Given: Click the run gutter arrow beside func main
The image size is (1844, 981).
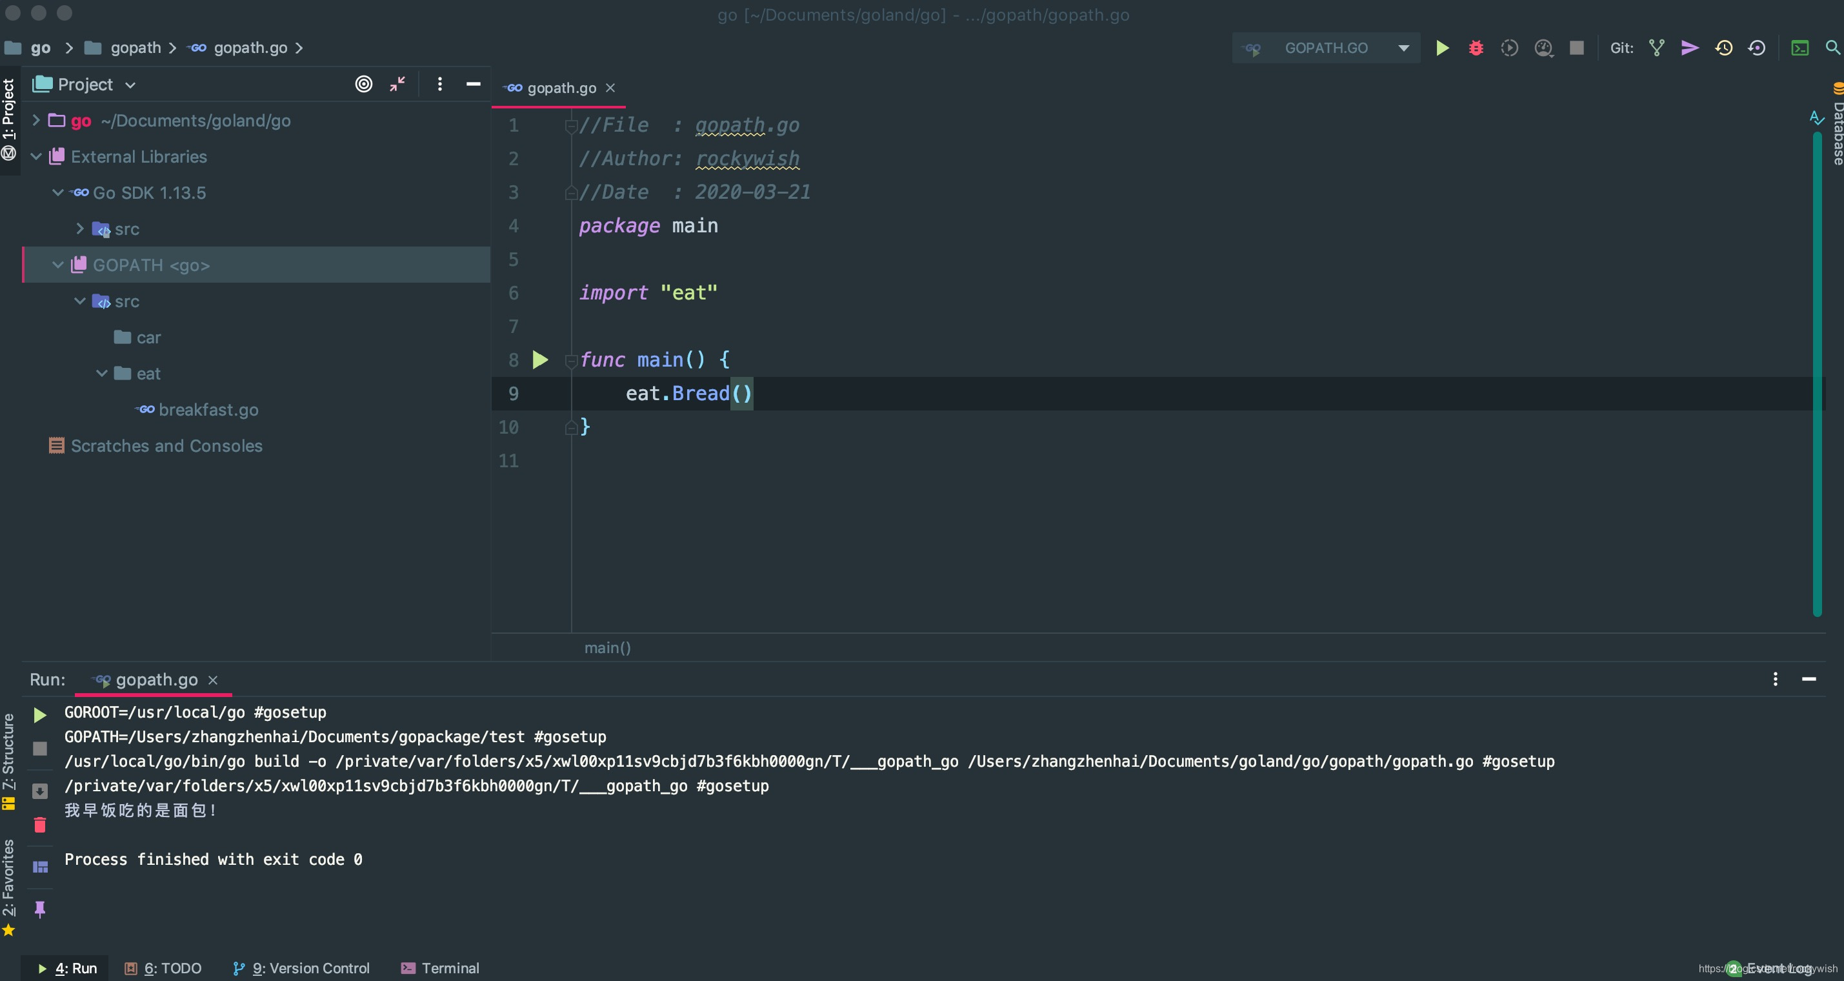Looking at the screenshot, I should pyautogui.click(x=541, y=359).
